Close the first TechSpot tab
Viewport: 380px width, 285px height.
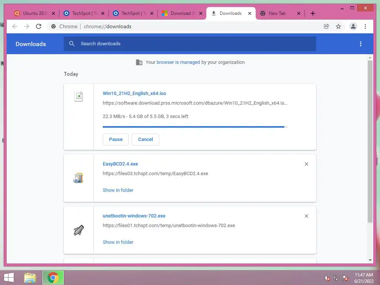click(x=103, y=13)
